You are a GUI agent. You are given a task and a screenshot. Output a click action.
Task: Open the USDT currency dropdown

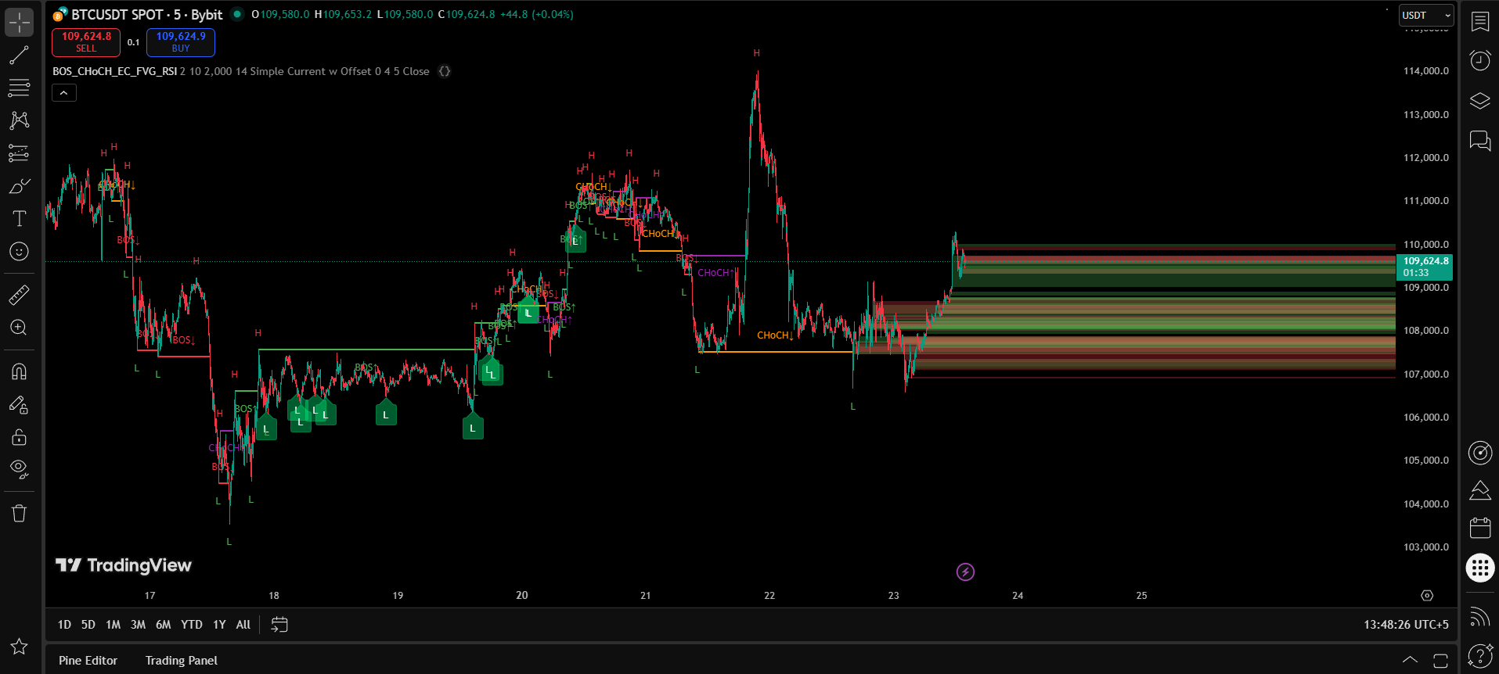pyautogui.click(x=1425, y=16)
